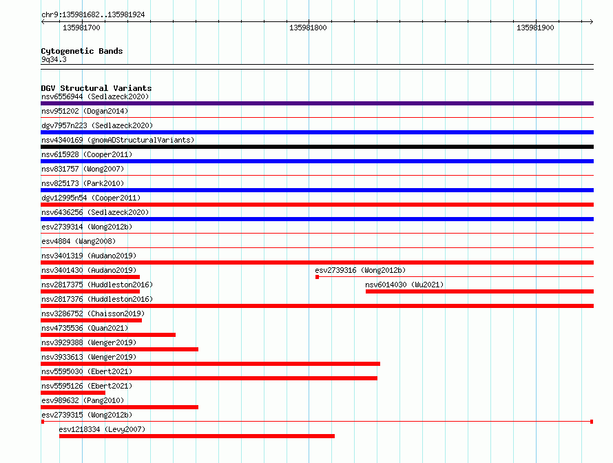The width and height of the screenshot is (613, 463).
Task: Click the nsv6436256 (Sedlazeck2020) label
Action: [95, 212]
